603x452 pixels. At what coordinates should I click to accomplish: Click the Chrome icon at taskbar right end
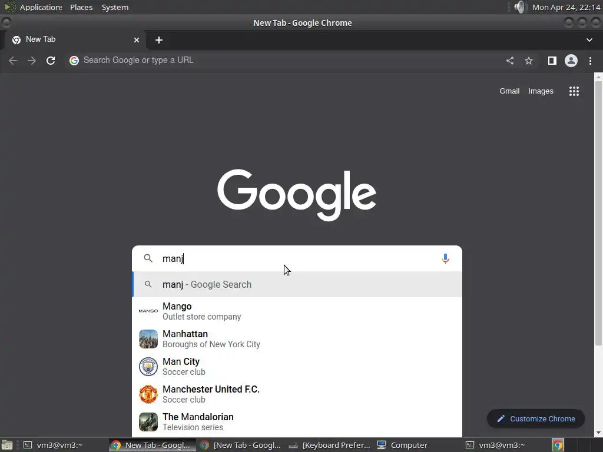558,445
